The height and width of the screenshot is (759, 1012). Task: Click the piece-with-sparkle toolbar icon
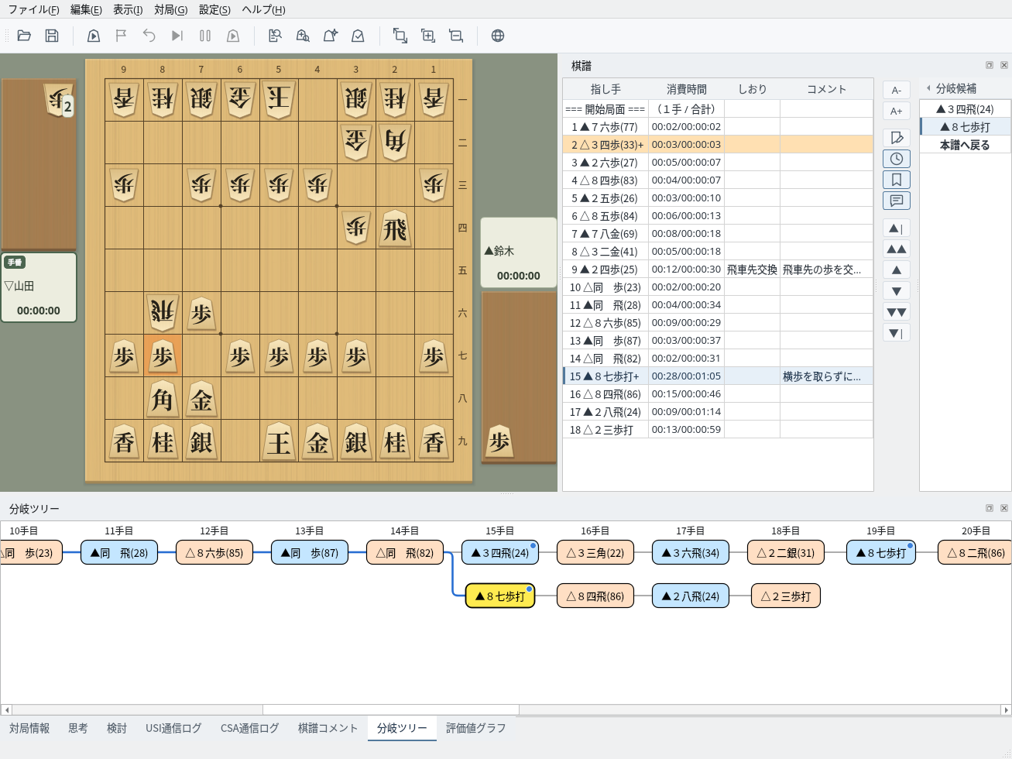click(x=331, y=36)
